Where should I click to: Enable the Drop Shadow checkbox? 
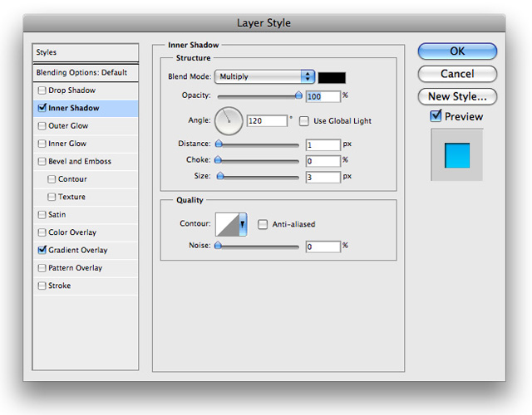point(42,90)
